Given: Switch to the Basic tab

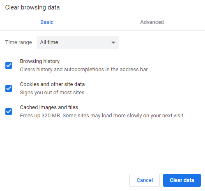Looking at the screenshot, I should pos(47,22).
